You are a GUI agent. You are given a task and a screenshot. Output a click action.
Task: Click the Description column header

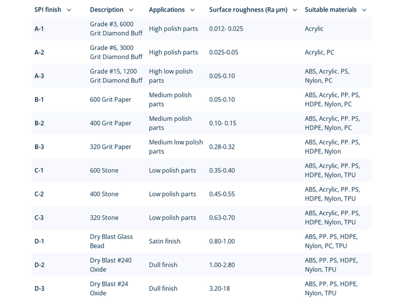tap(107, 10)
